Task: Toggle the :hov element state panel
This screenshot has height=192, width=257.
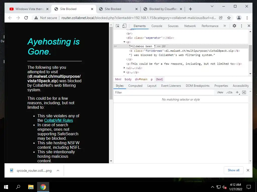Action: point(220,92)
